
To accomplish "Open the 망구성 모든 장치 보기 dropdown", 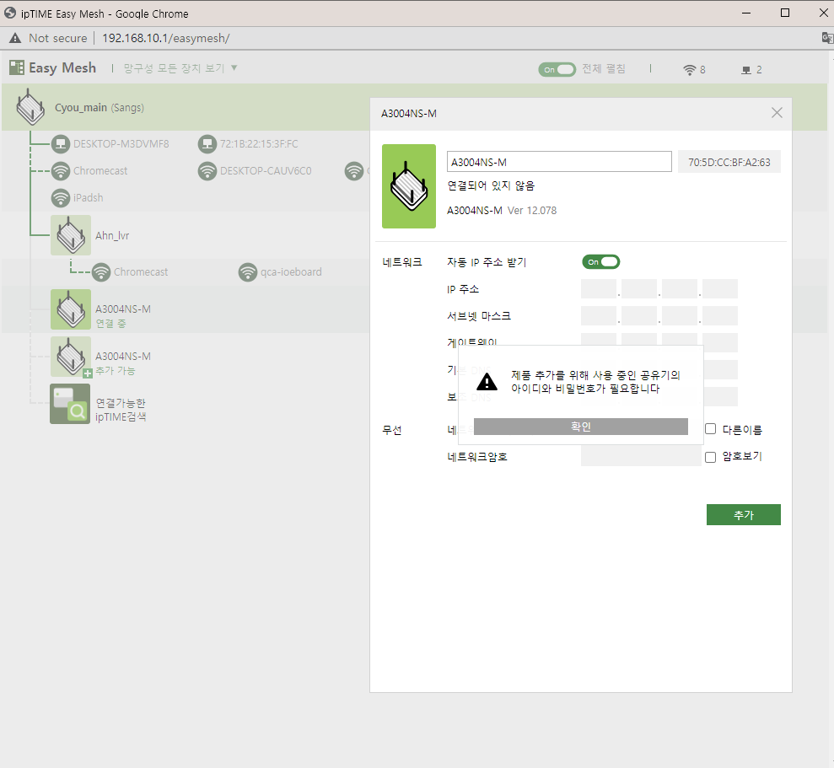I will 180,68.
